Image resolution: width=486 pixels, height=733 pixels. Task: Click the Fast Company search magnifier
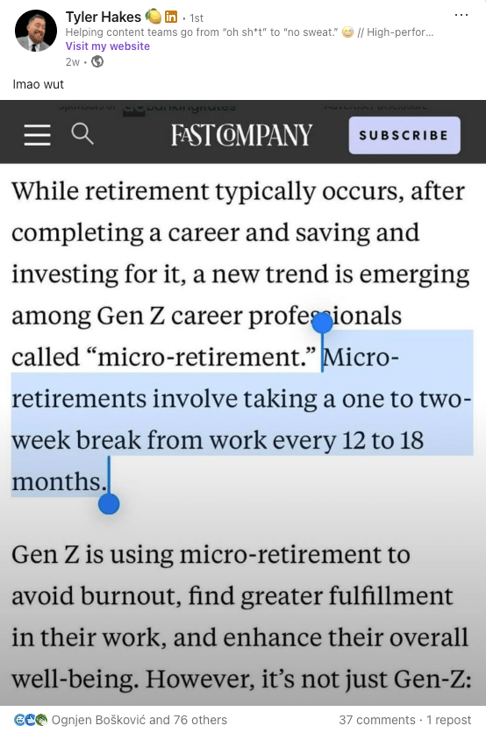[x=82, y=134]
